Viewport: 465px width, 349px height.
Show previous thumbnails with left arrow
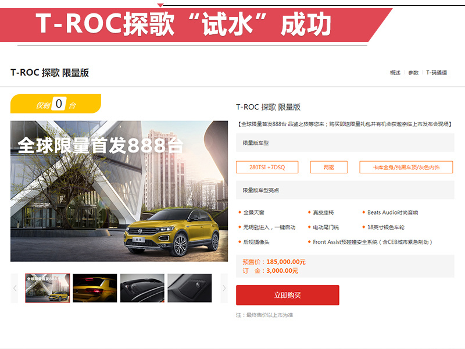(15, 288)
